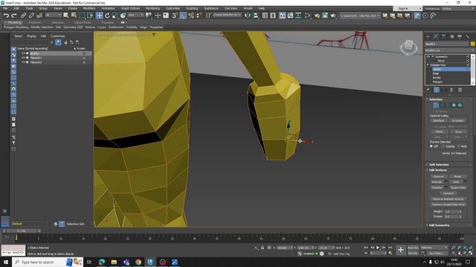Toggle the Spinner Snap icon
The height and width of the screenshot is (267, 476).
(199, 15)
